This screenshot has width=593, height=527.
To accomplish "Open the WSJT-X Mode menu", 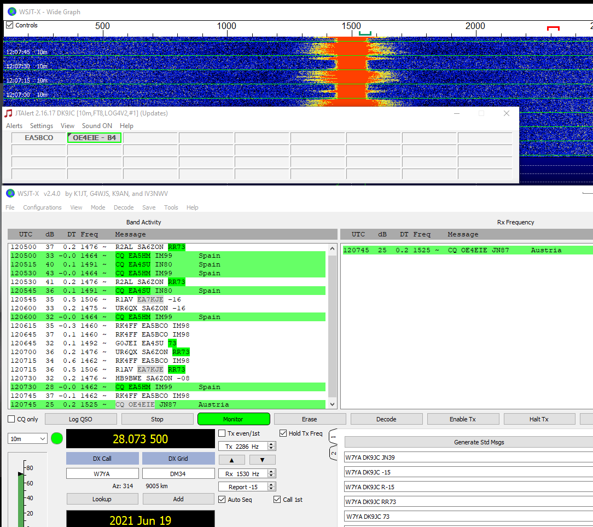I will 98,207.
